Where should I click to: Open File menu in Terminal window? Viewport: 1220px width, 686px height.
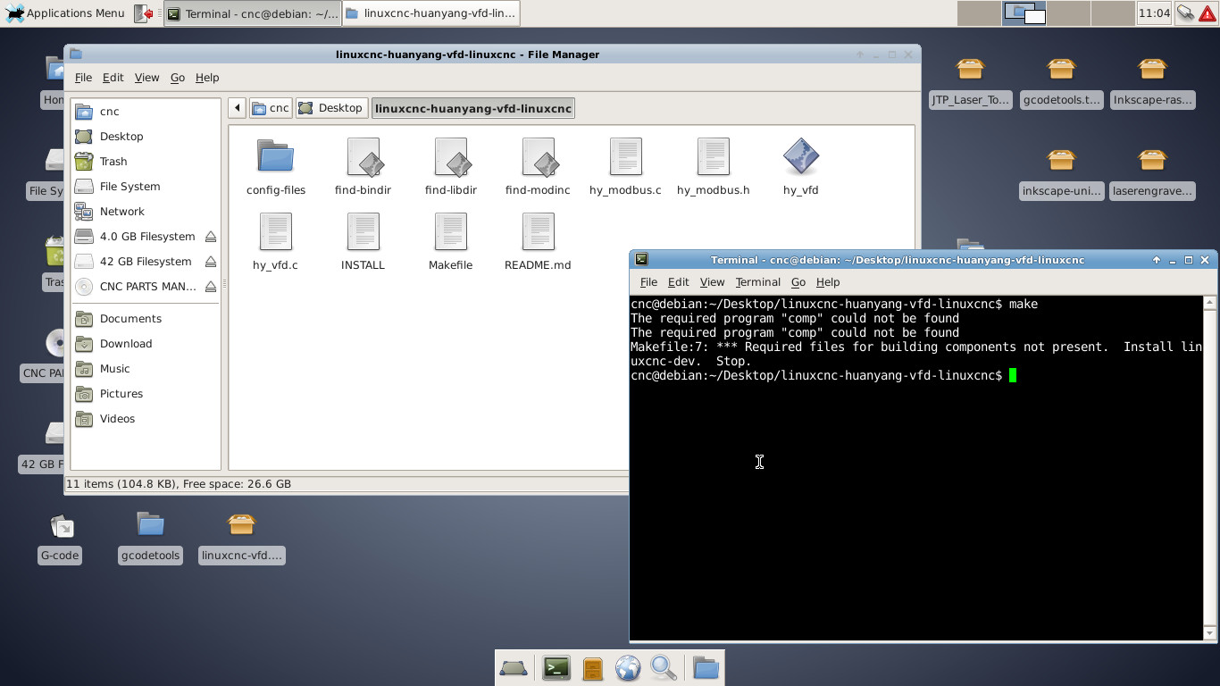648,282
